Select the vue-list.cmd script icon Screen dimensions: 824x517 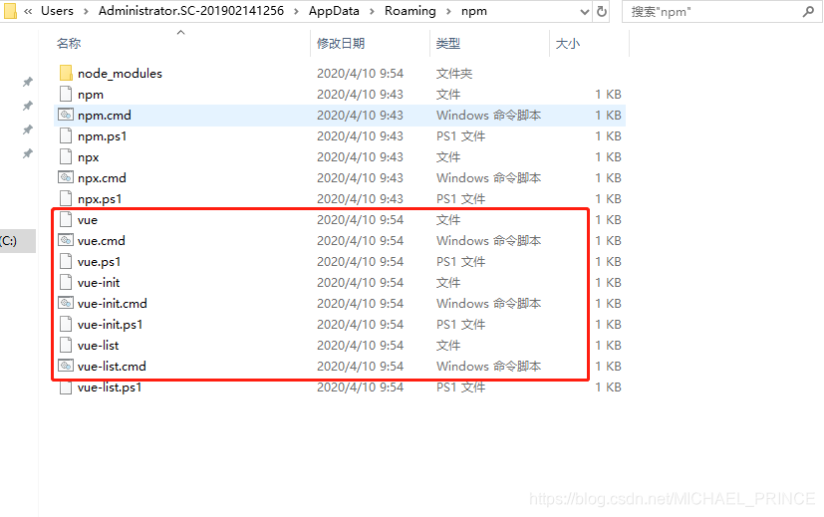click(66, 366)
